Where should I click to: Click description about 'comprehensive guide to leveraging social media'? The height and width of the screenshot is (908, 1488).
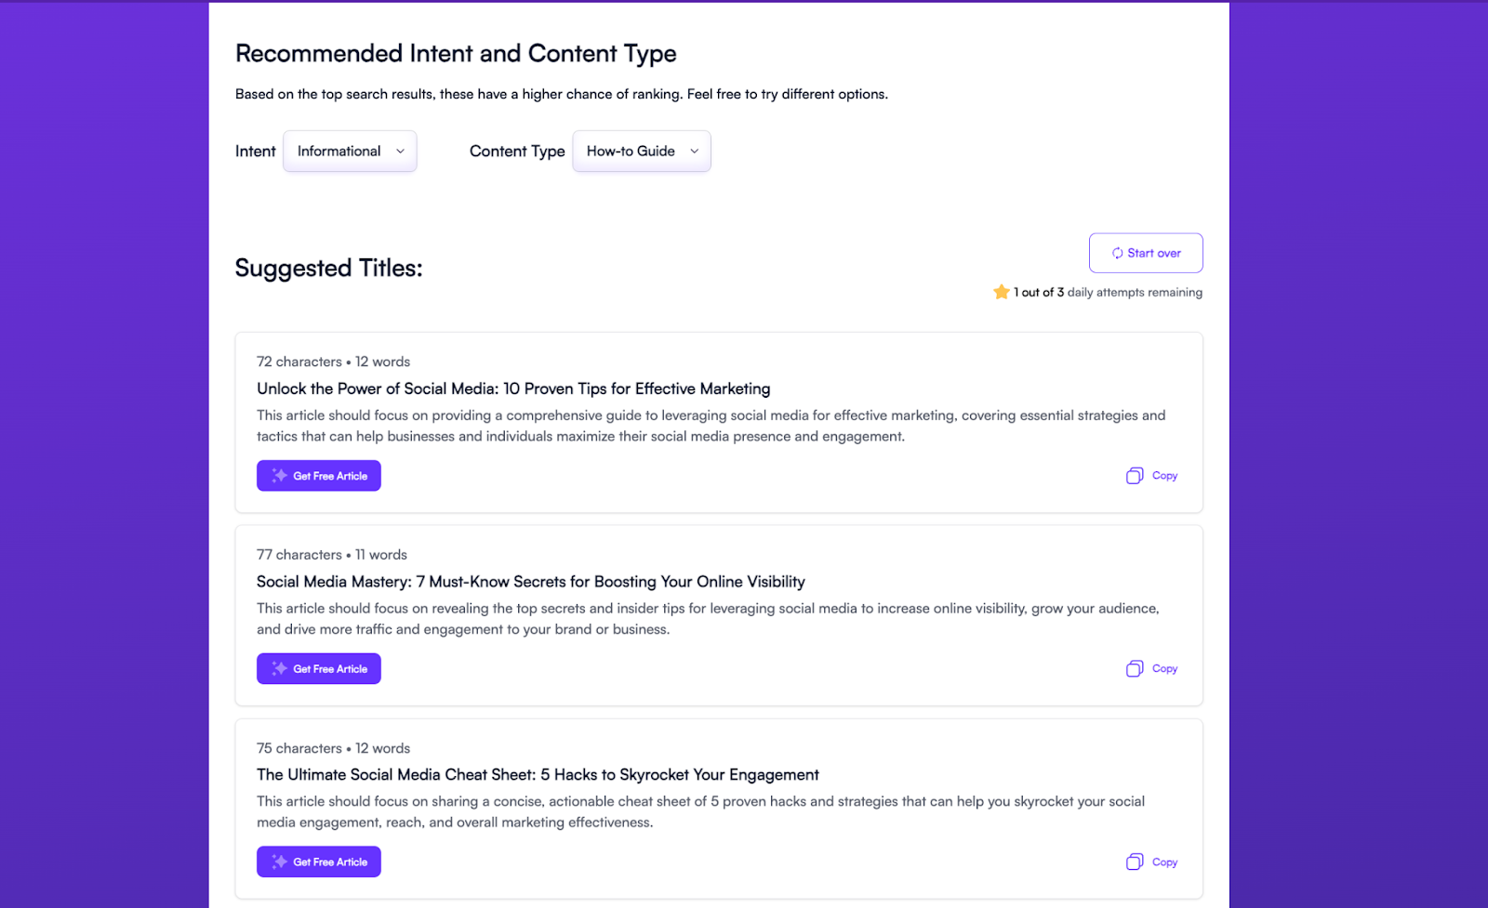click(711, 426)
